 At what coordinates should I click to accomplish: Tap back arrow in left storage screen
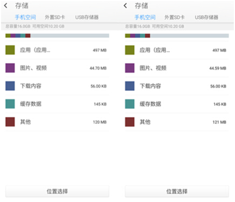6,5
